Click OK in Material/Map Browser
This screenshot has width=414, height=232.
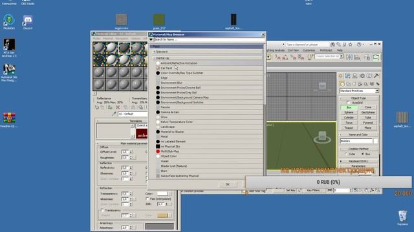[x=227, y=184]
